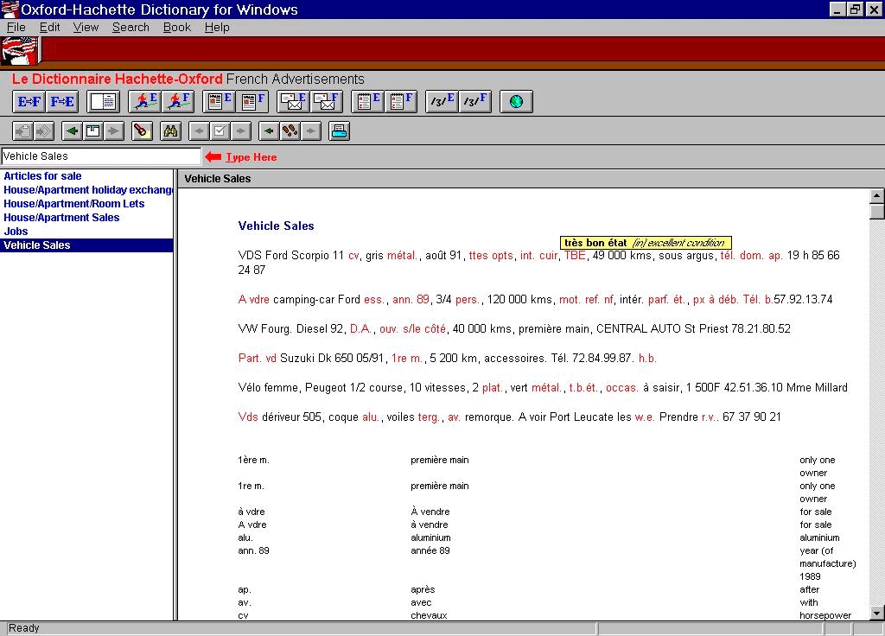The width and height of the screenshot is (885, 636).
Task: Open search with the binoculars icon
Action: [x=170, y=131]
